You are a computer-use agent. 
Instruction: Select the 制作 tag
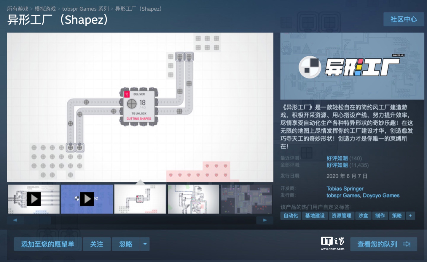pyautogui.click(x=380, y=216)
